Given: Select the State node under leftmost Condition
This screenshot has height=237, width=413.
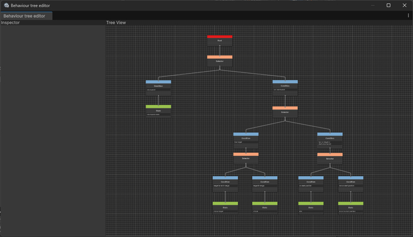Looking at the screenshot, I should (158, 111).
